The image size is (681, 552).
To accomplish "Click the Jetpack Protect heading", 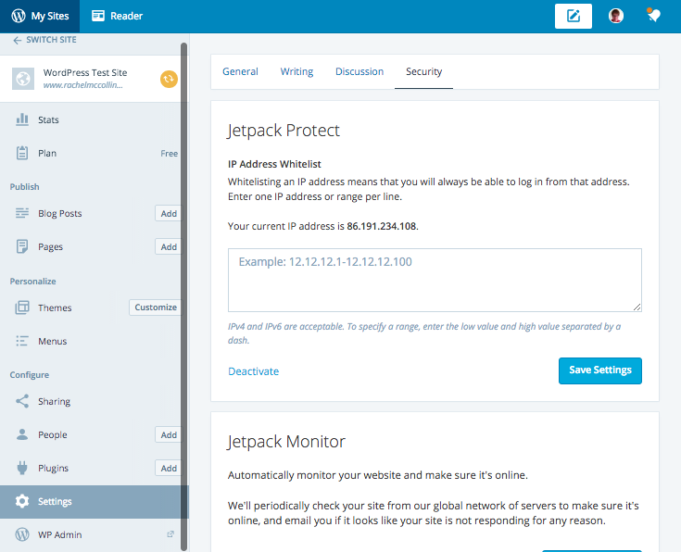I will point(284,131).
